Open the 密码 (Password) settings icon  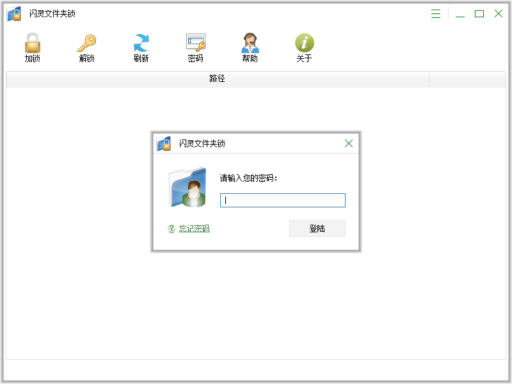[195, 44]
